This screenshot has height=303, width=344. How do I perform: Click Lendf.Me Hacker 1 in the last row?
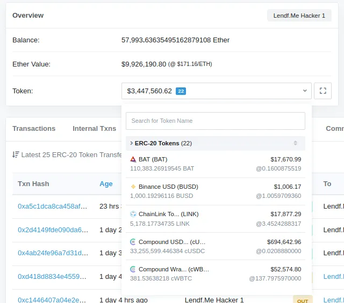[214, 300]
